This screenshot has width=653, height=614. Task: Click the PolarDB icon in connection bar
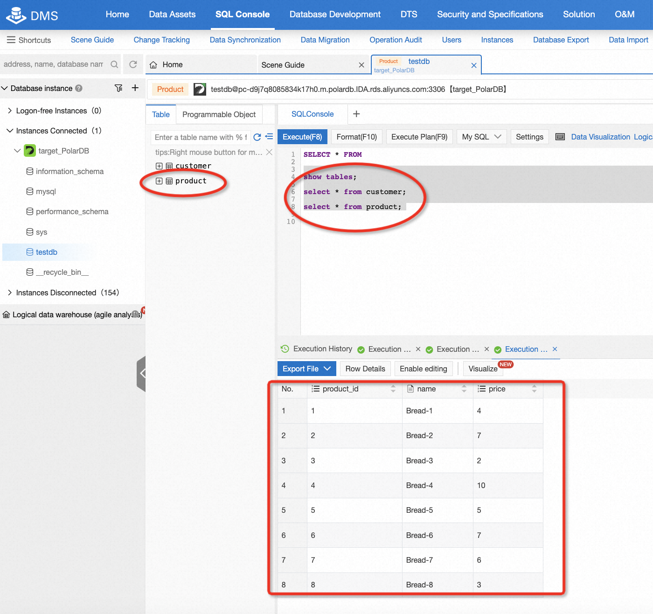pos(200,89)
